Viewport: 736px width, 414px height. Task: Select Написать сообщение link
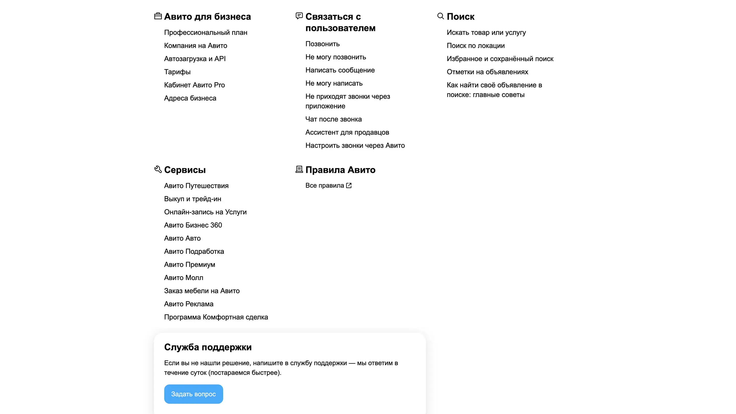pyautogui.click(x=340, y=70)
